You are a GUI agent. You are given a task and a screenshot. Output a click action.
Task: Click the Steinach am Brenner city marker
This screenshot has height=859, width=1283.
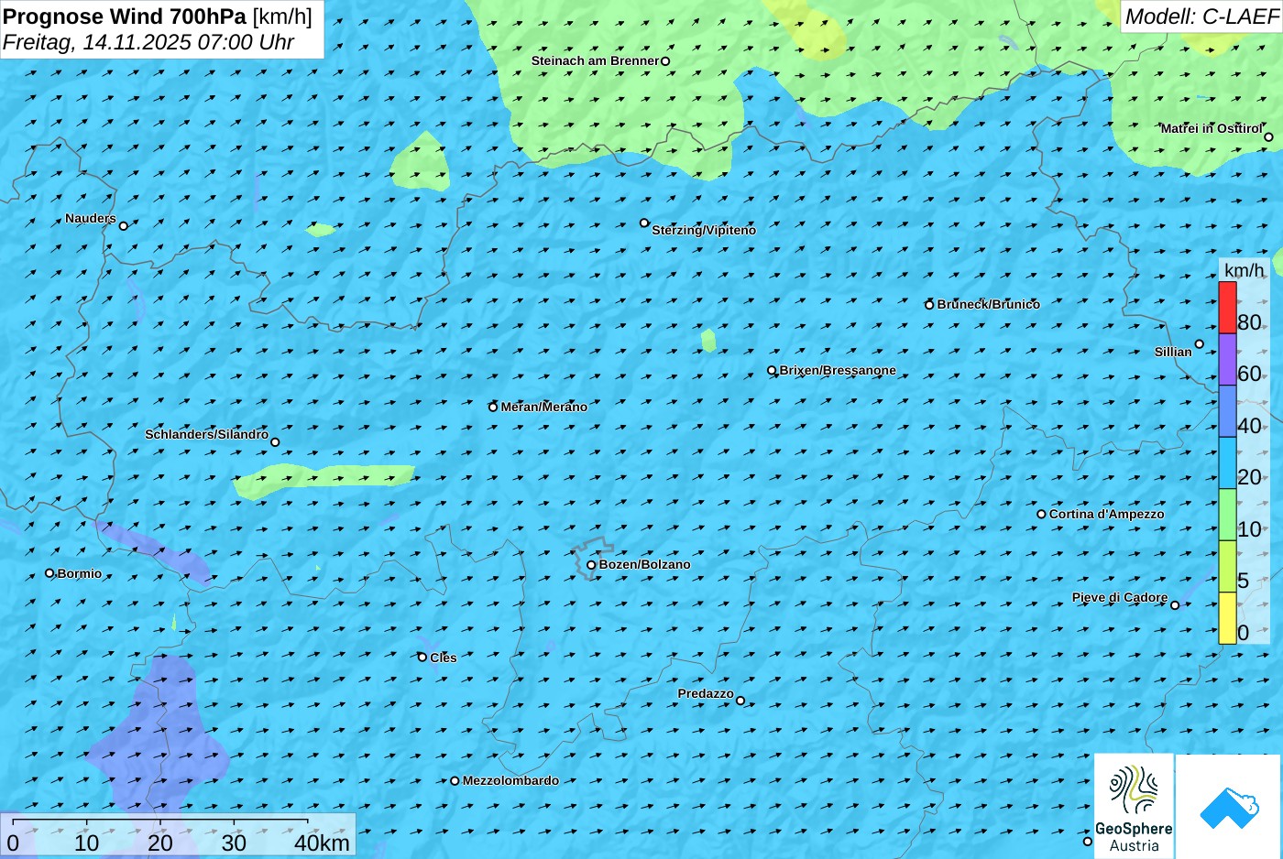[x=665, y=61]
